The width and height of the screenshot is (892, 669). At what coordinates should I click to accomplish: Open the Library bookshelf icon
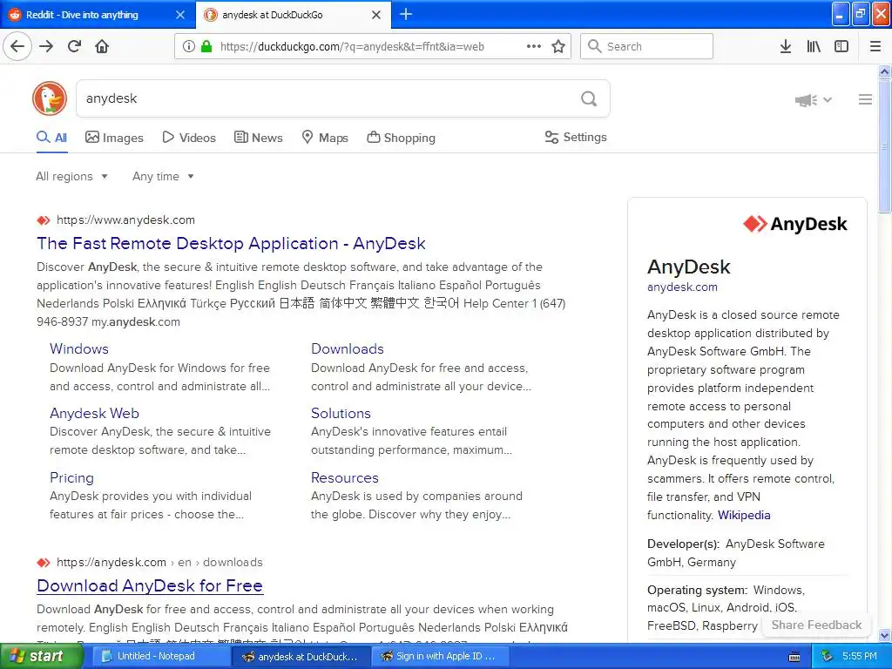coord(814,47)
